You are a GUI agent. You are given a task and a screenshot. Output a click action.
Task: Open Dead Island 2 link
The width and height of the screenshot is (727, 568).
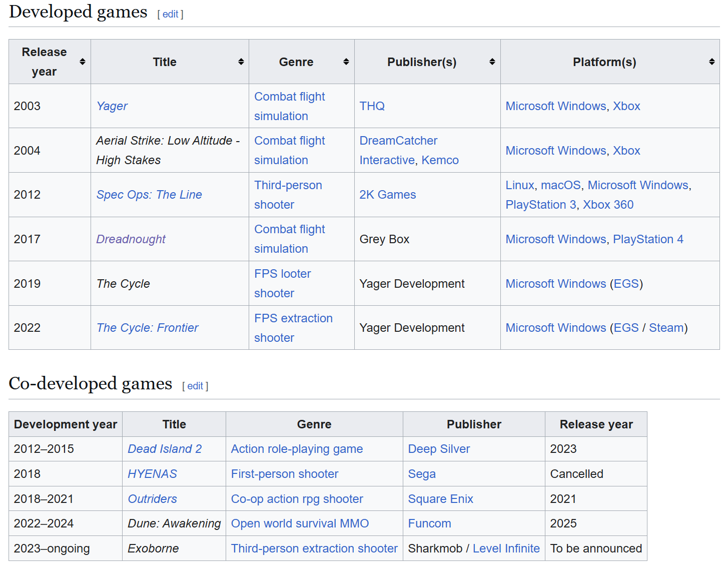pyautogui.click(x=165, y=449)
